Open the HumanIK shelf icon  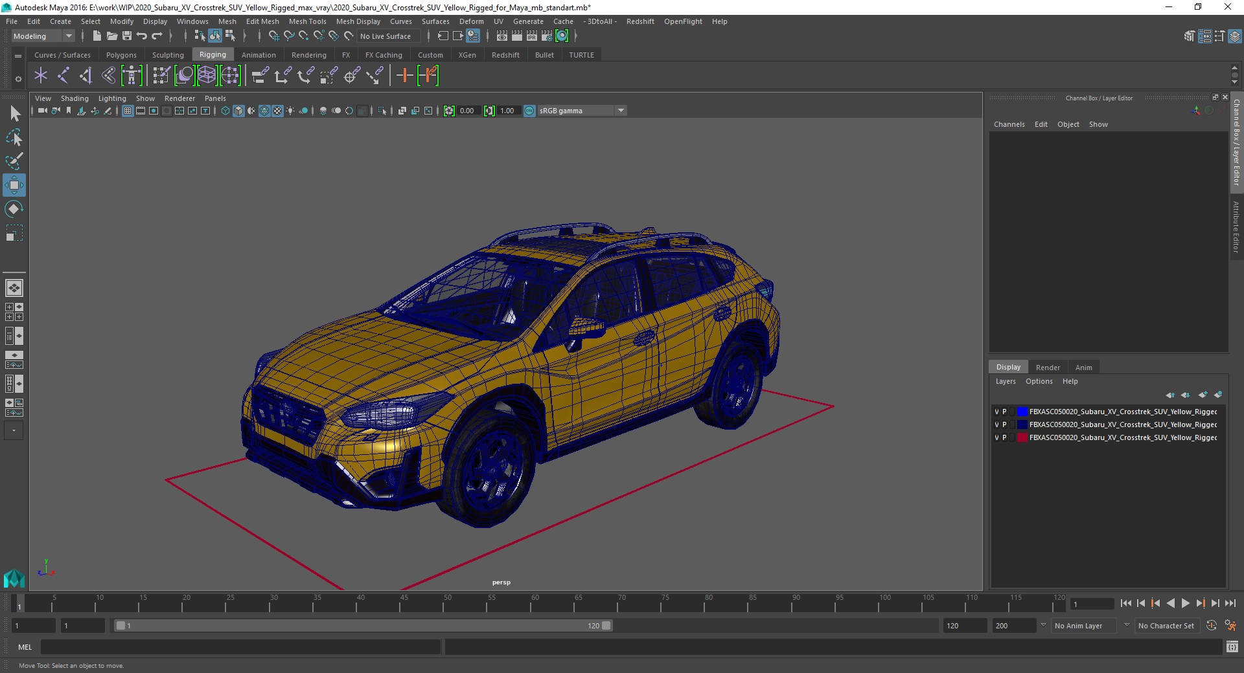click(132, 76)
